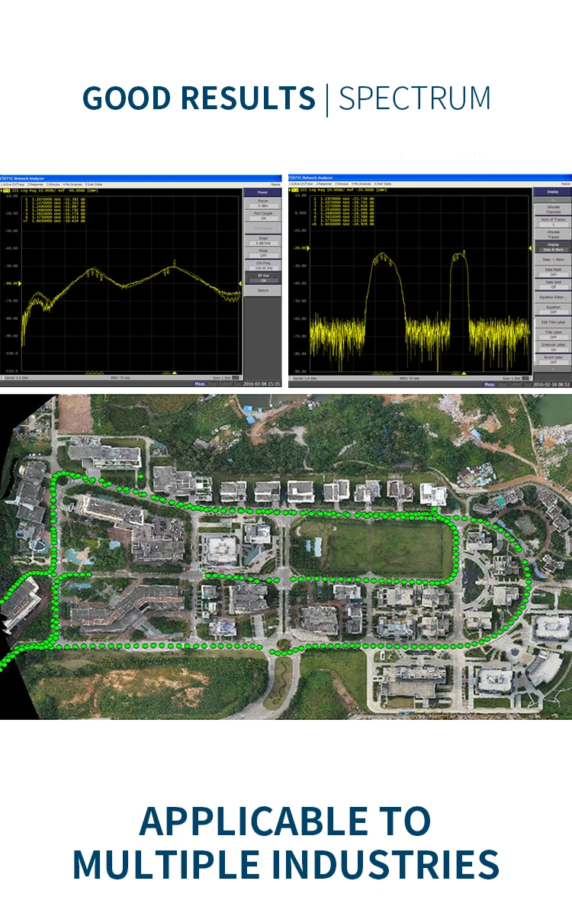Click IFBW 70 kHz in left analyzer
This screenshot has height=910, width=572.
121,378
